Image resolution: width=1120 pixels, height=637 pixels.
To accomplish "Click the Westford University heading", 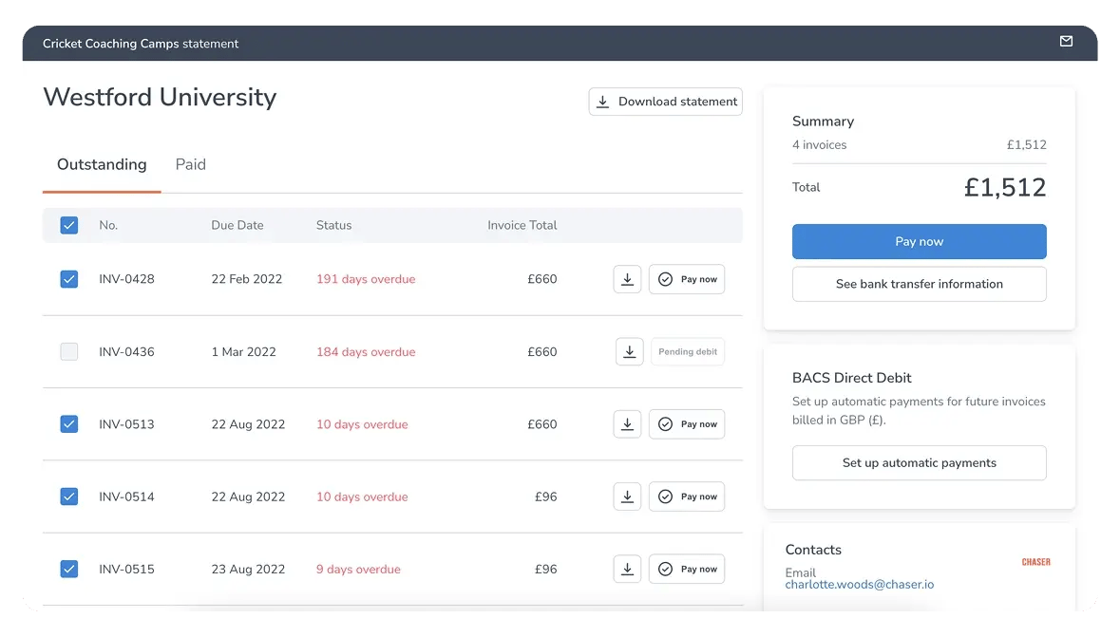I will pos(160,97).
